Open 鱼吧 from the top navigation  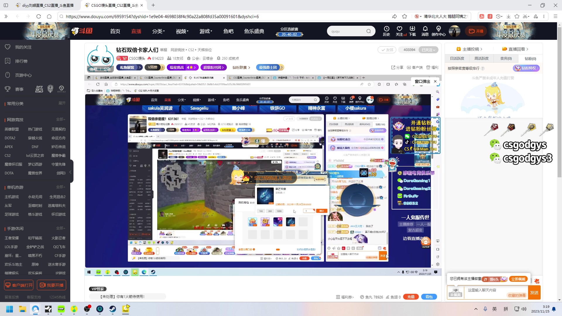coord(228,31)
